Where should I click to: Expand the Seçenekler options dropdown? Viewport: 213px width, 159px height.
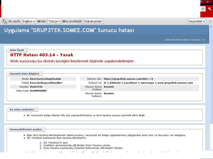pos(197,21)
